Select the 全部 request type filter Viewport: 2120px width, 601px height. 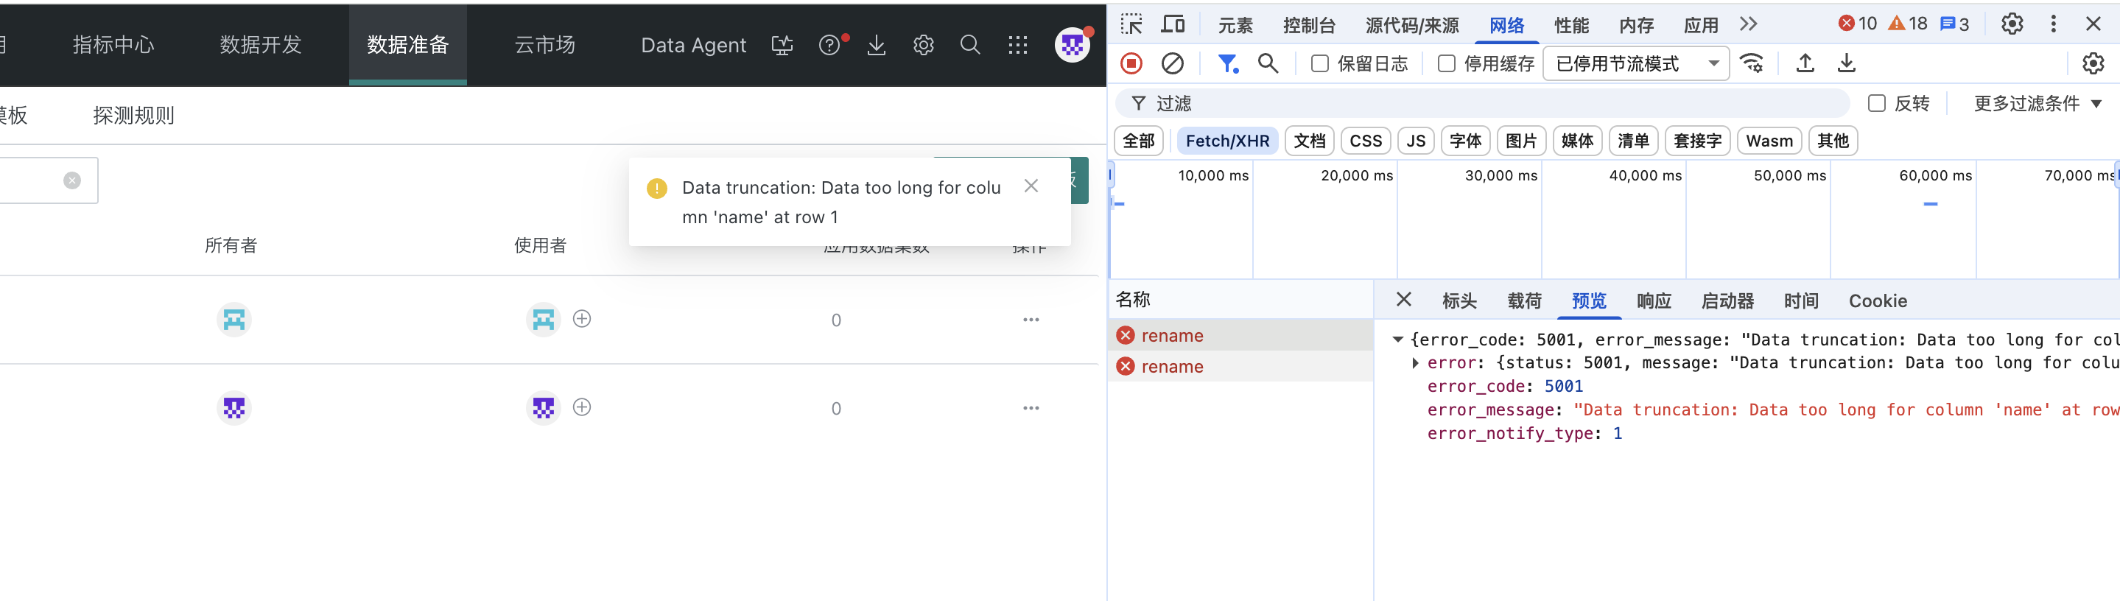pos(1138,141)
